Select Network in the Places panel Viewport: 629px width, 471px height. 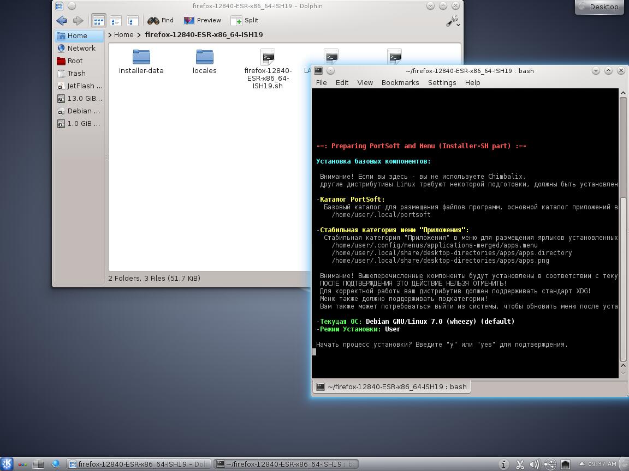coord(81,49)
